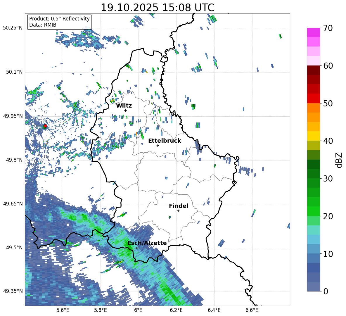Screen dimensions: 346x316
Task: Click the 49.5°N latitude label
Action: [x=14, y=248]
